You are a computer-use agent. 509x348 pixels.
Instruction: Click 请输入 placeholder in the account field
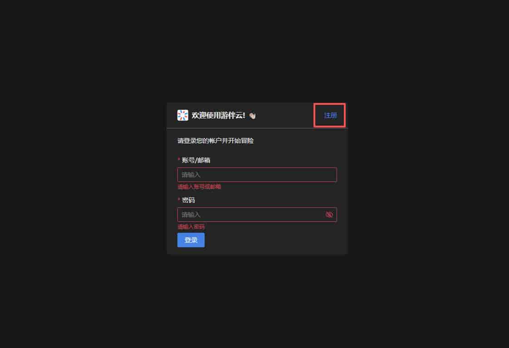[191, 175]
